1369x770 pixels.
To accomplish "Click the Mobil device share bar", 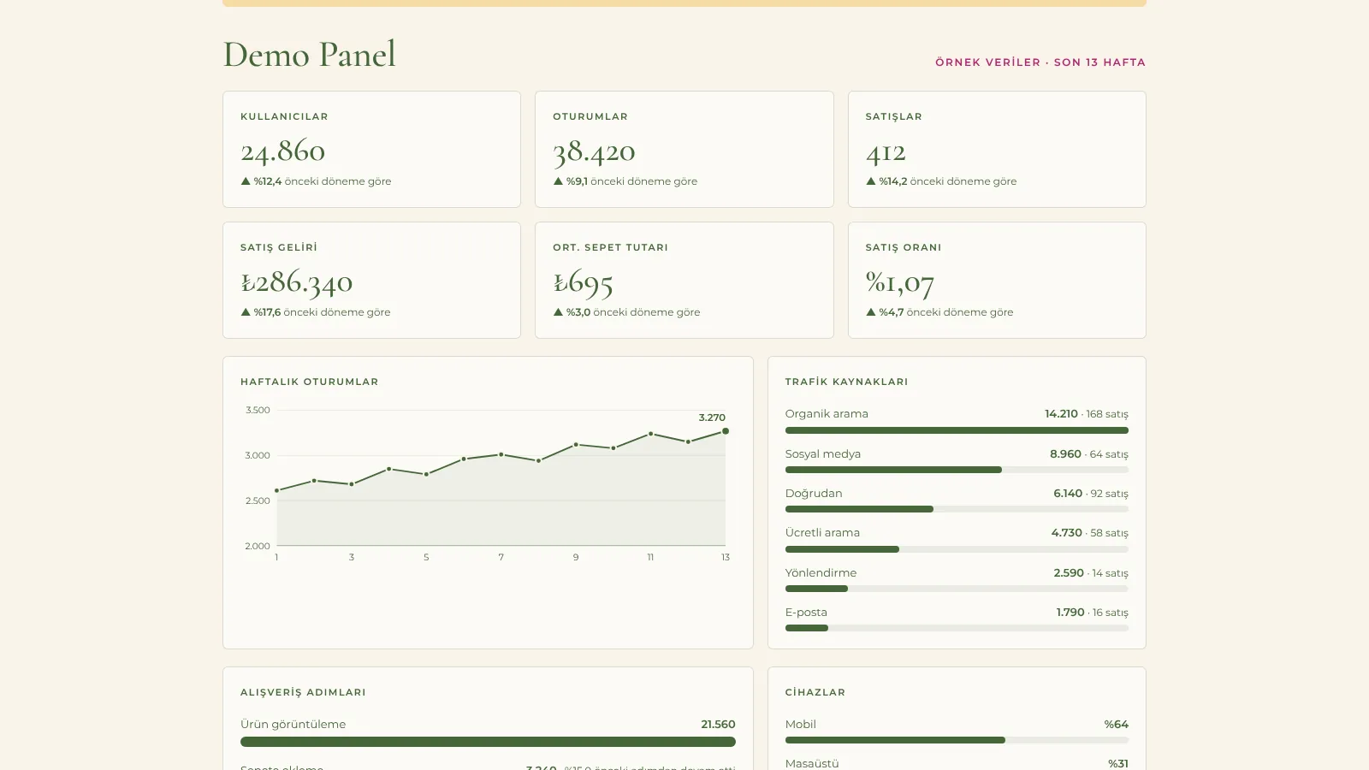I will [x=957, y=740].
